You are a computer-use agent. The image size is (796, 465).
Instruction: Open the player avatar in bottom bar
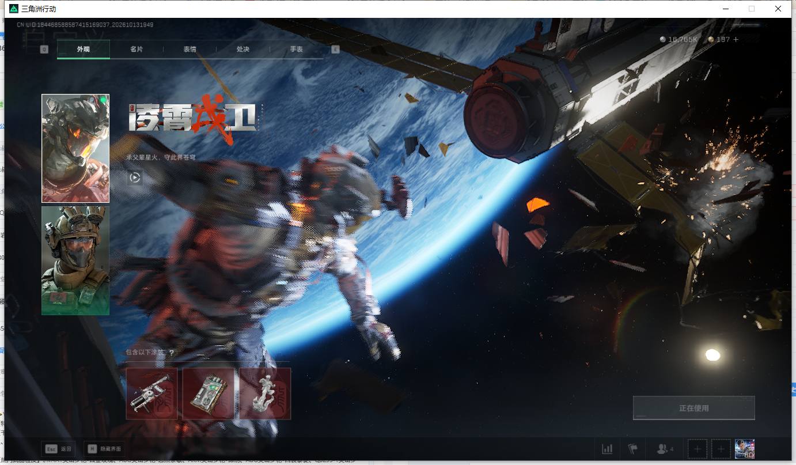[745, 449]
